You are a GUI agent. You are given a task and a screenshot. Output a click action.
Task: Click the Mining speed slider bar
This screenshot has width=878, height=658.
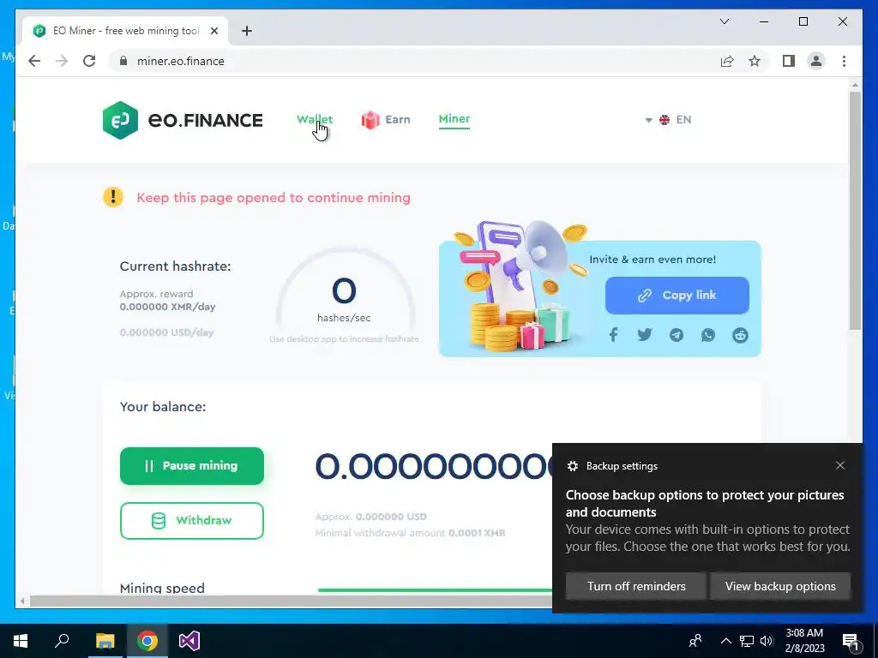pyautogui.click(x=435, y=589)
